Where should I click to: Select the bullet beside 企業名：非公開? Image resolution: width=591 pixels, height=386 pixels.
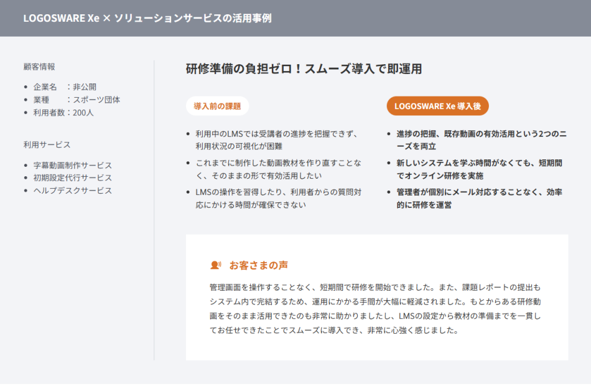click(x=26, y=87)
